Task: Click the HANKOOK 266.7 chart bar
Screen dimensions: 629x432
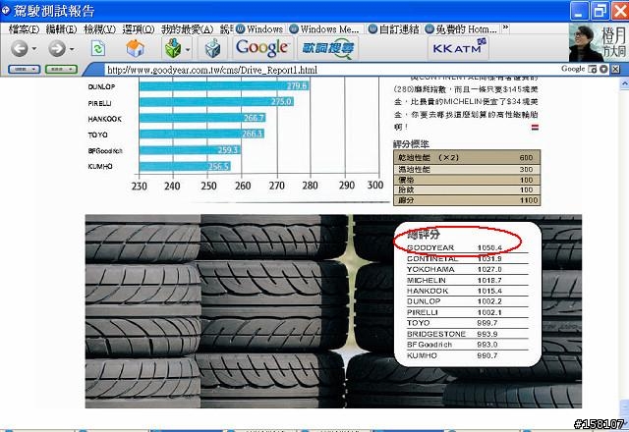Action: click(x=202, y=118)
